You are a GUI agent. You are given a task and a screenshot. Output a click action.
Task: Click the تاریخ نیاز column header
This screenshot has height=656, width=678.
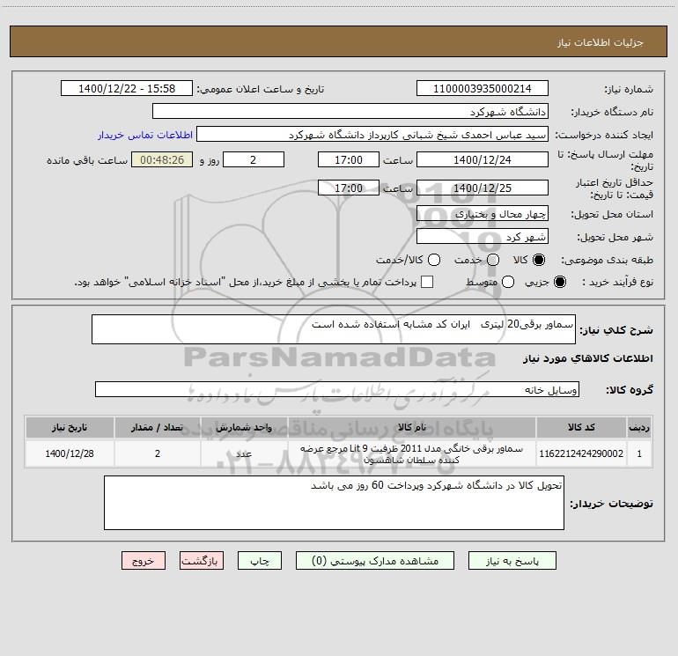tap(70, 427)
